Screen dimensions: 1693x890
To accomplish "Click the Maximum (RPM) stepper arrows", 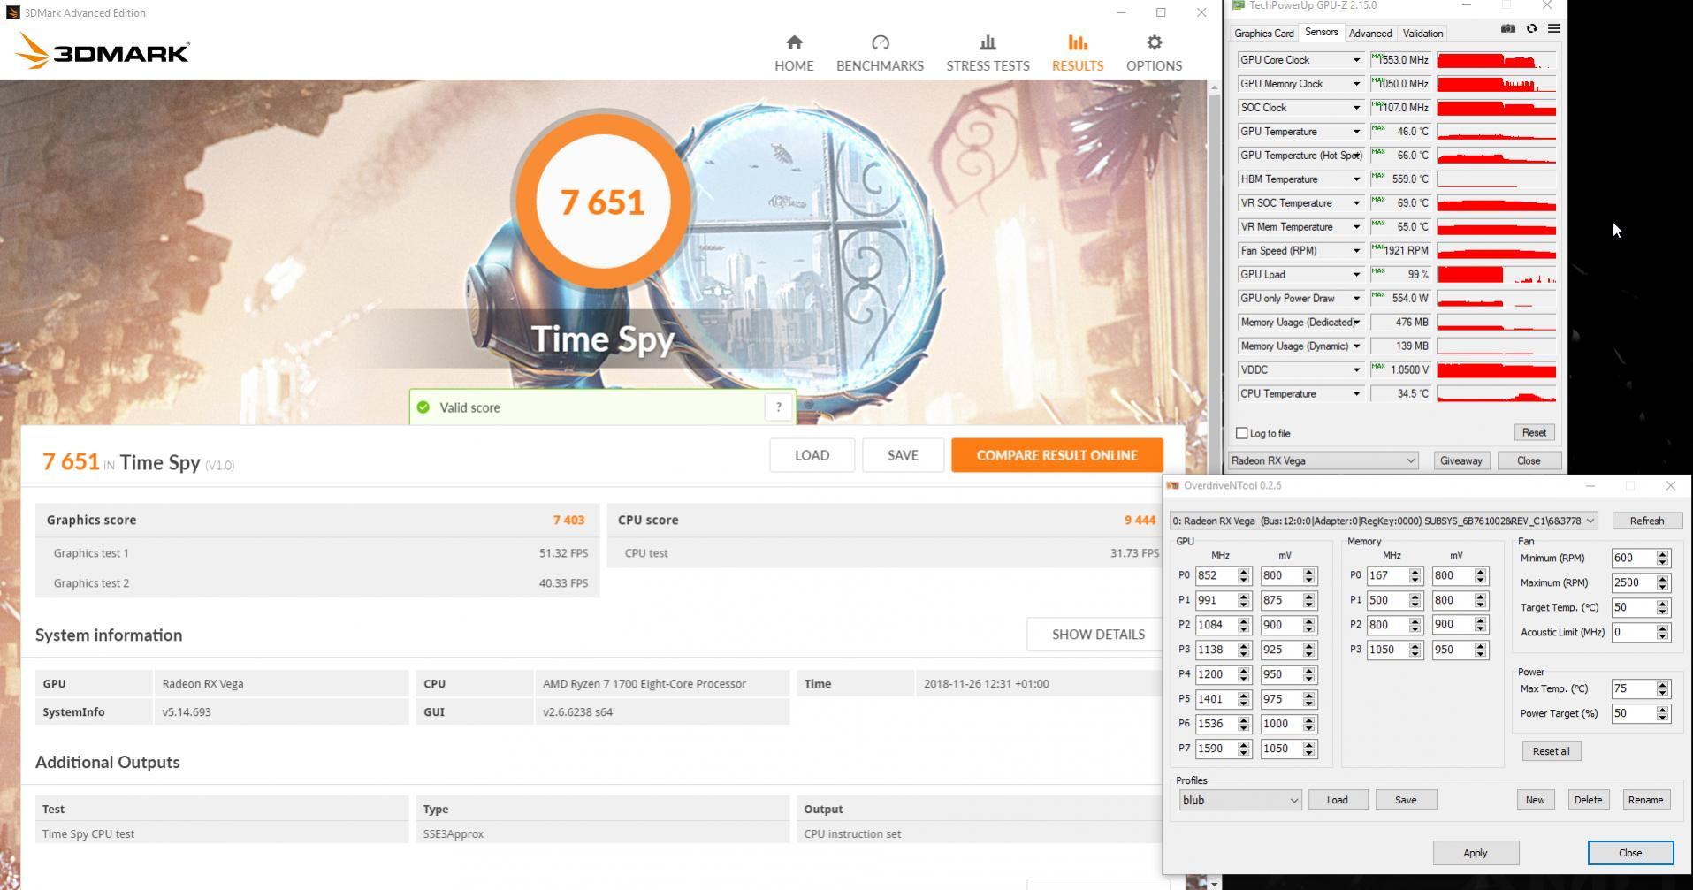I will coord(1662,582).
